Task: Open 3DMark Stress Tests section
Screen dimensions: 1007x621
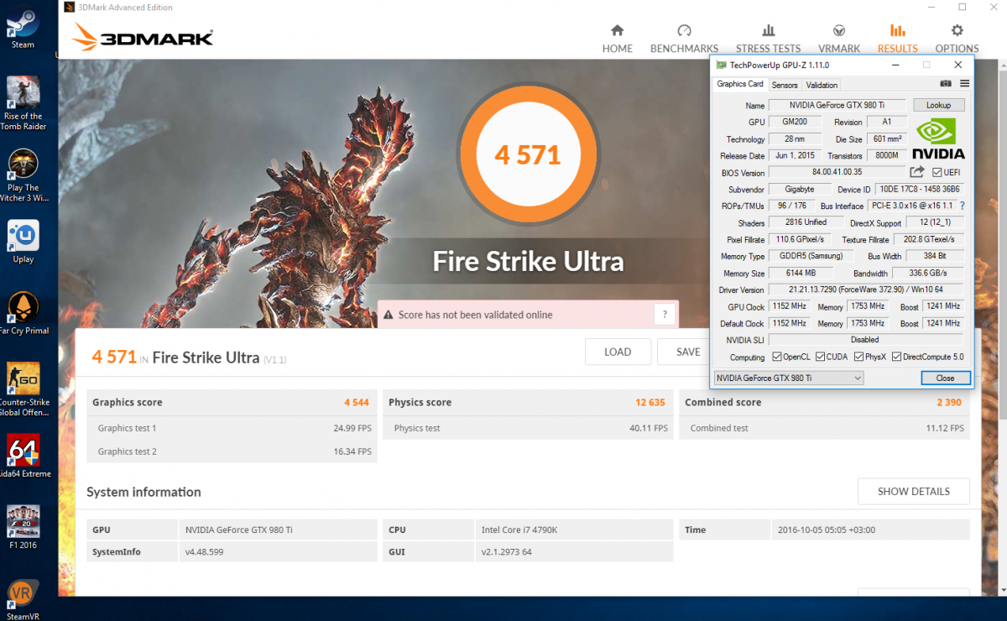Action: click(x=768, y=39)
